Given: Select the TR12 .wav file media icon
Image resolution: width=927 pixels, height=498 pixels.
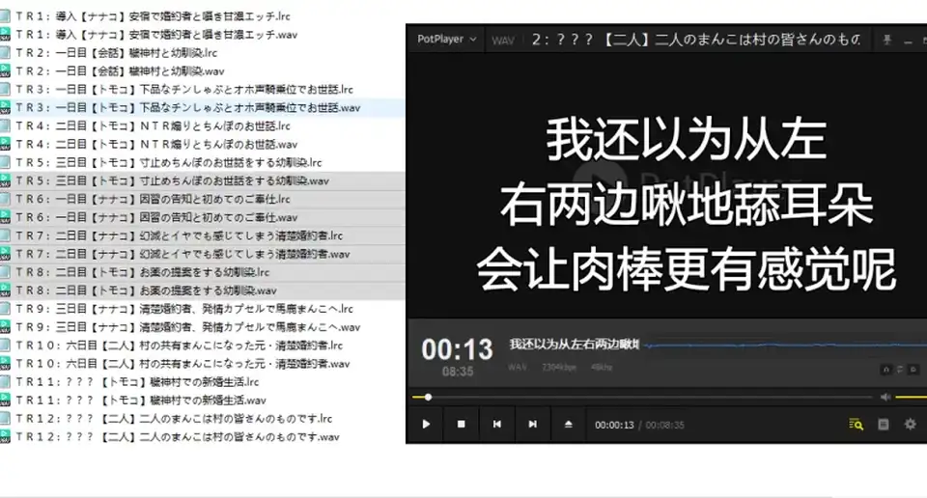Looking at the screenshot, I should [x=6, y=436].
